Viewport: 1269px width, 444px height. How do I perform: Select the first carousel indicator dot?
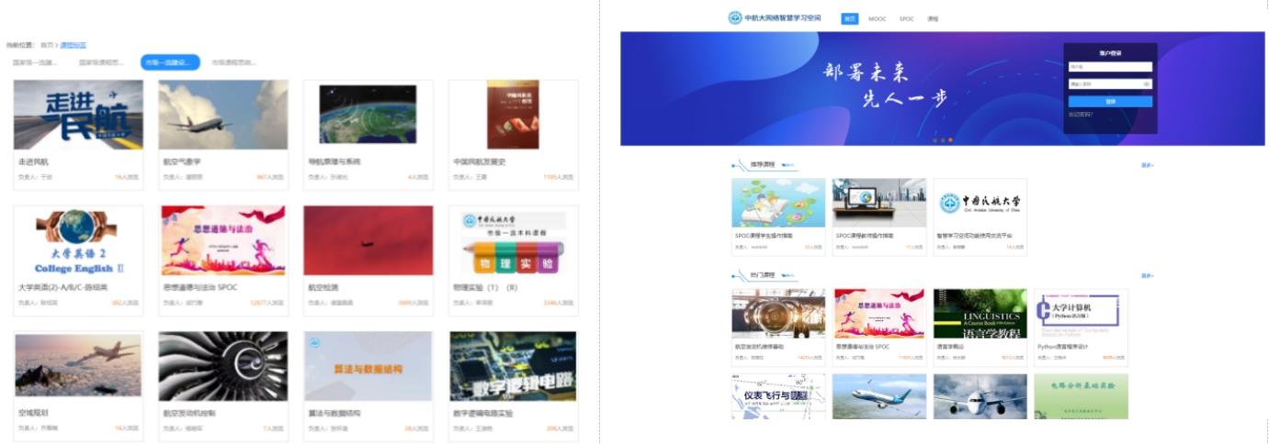[x=934, y=140]
